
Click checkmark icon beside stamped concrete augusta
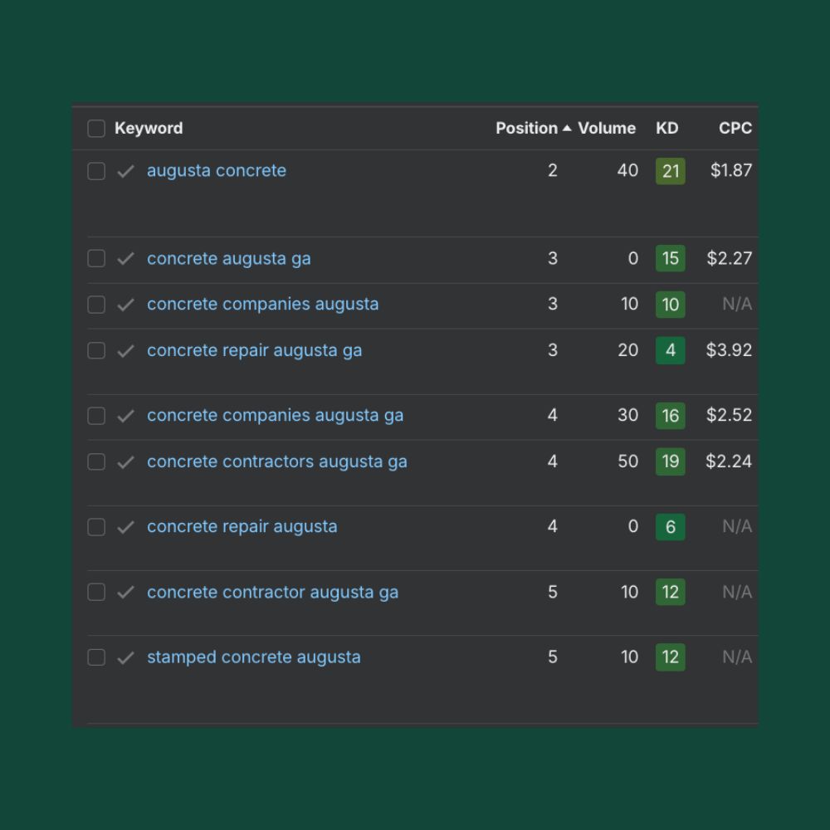[x=125, y=657]
